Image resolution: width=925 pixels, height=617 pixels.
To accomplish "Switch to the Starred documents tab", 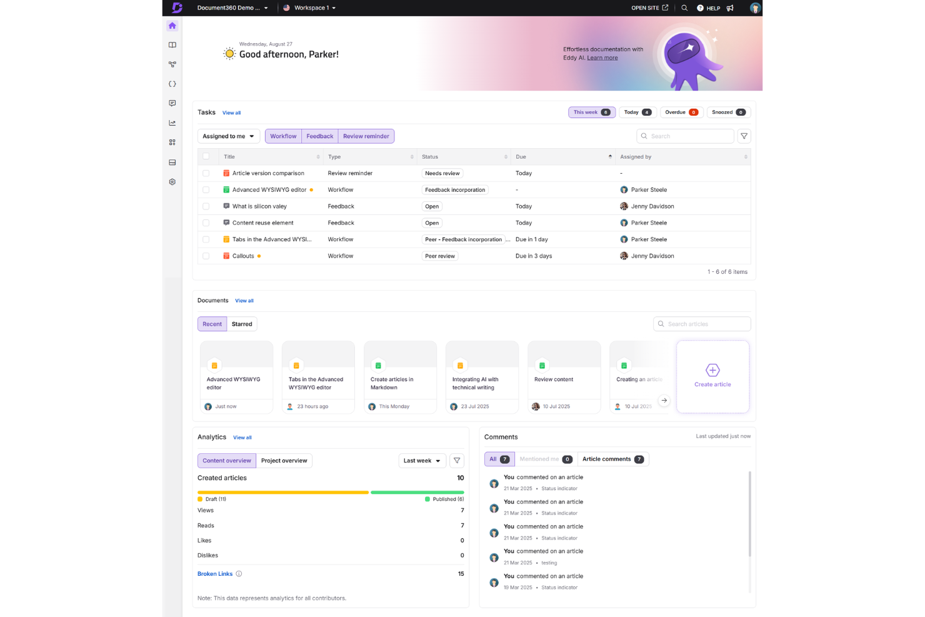I will 242,324.
